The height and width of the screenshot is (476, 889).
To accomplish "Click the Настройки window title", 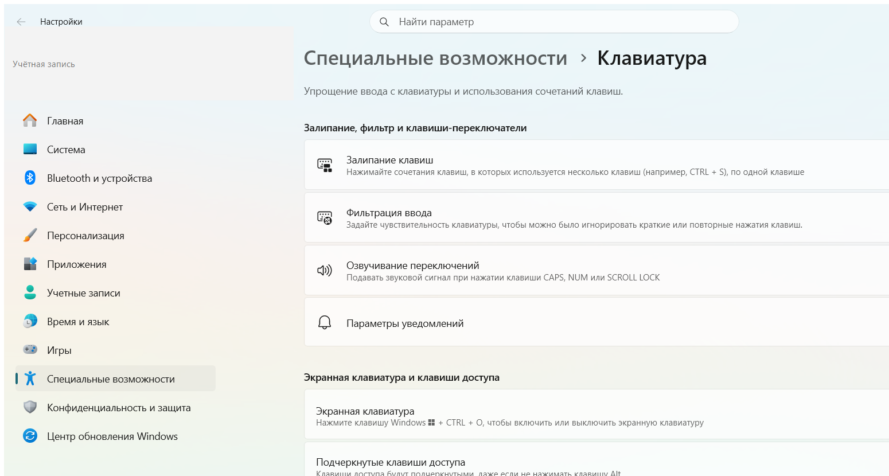I will 61,22.
